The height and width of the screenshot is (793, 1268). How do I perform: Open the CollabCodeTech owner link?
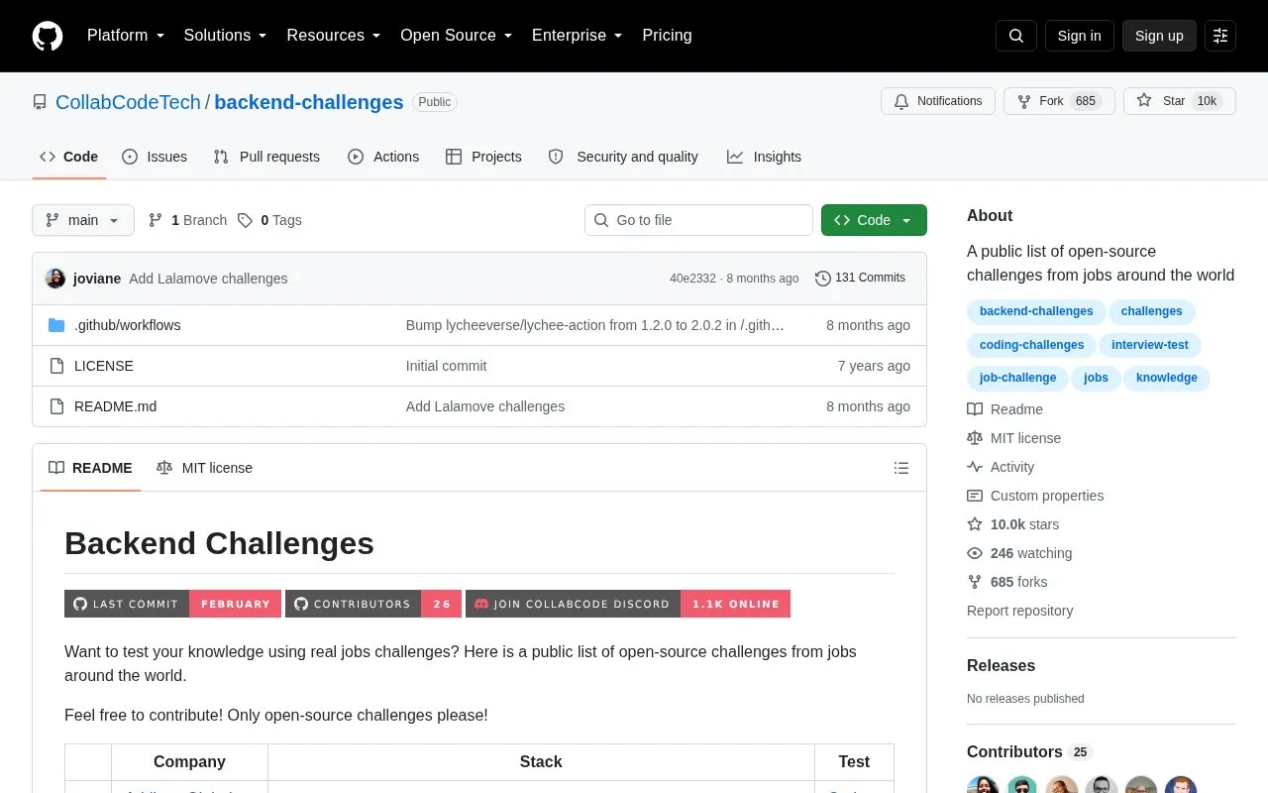point(128,102)
